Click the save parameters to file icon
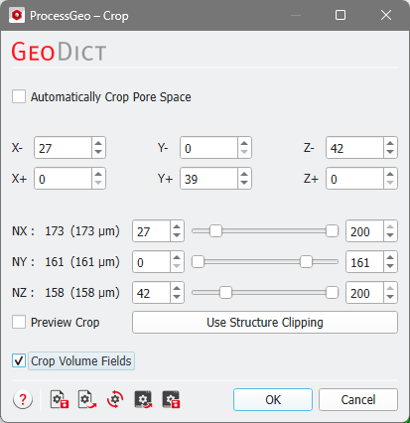Image resolution: width=410 pixels, height=423 pixels. click(60, 399)
